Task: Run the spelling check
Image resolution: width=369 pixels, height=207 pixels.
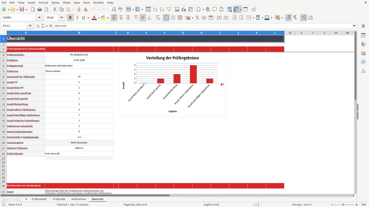Action: click(x=121, y=10)
